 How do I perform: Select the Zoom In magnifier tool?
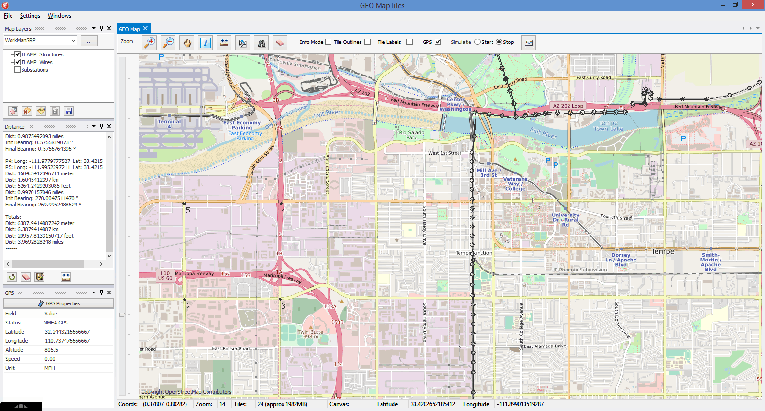tap(150, 43)
